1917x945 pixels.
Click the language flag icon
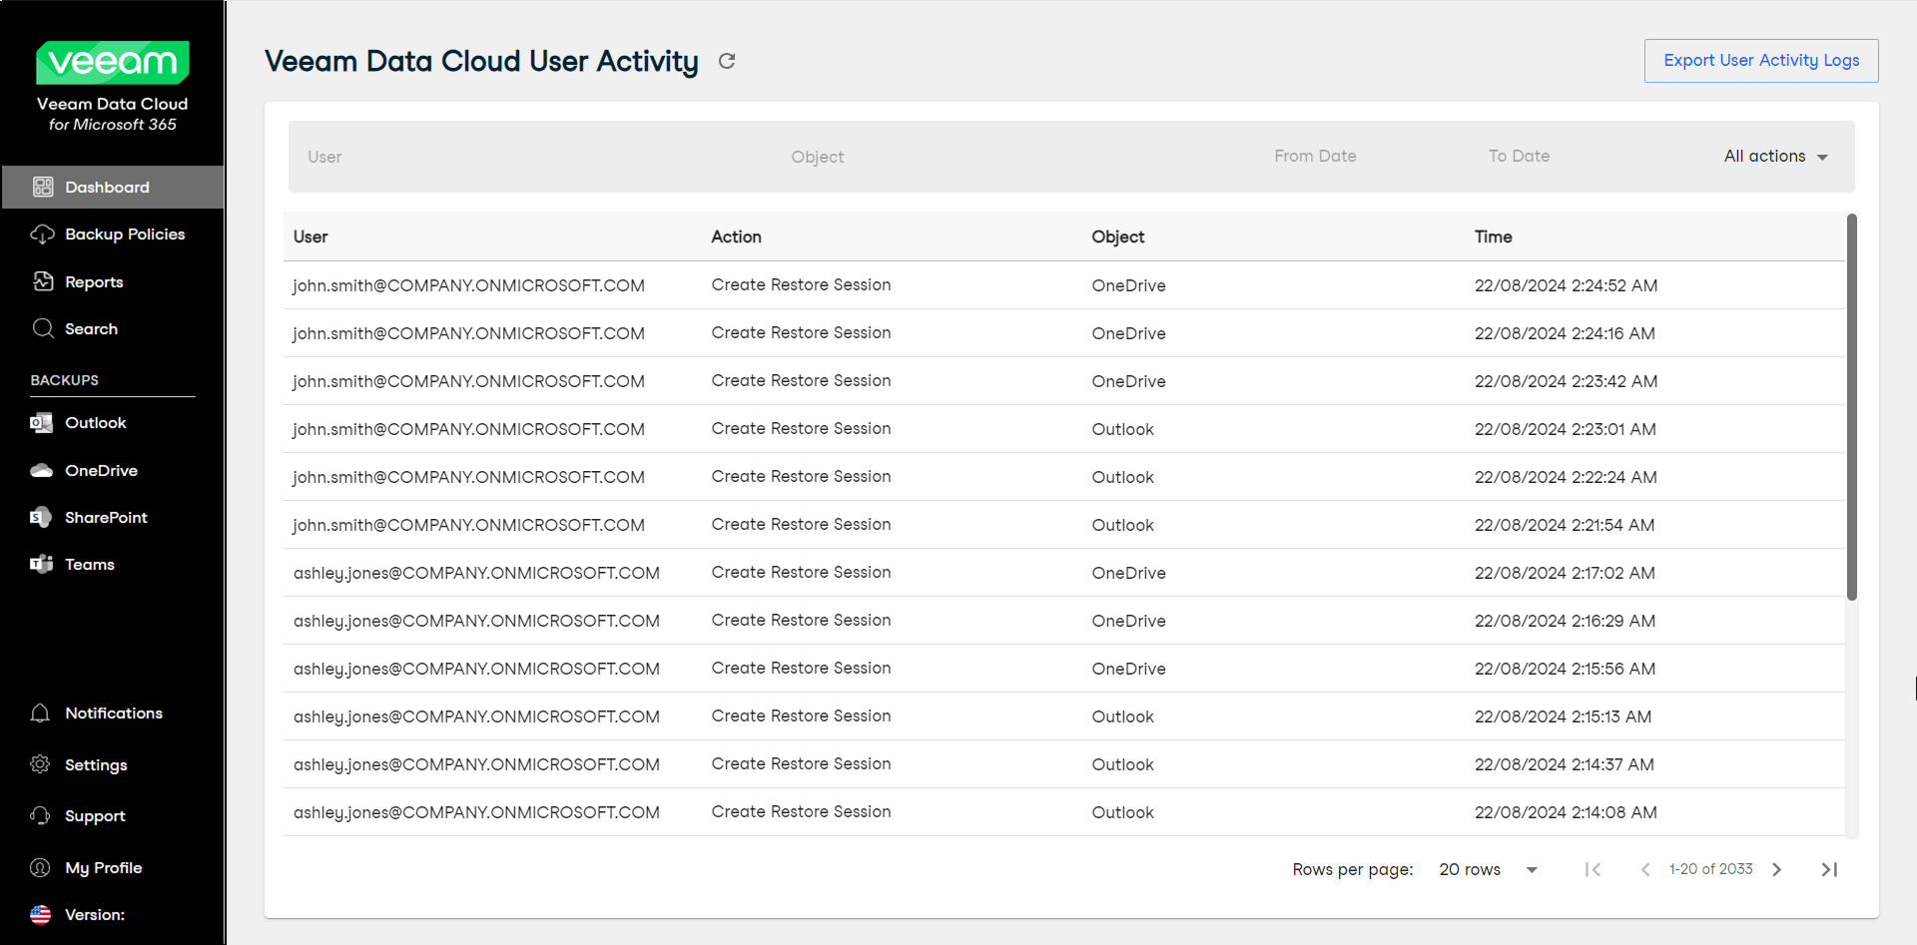tap(40, 914)
